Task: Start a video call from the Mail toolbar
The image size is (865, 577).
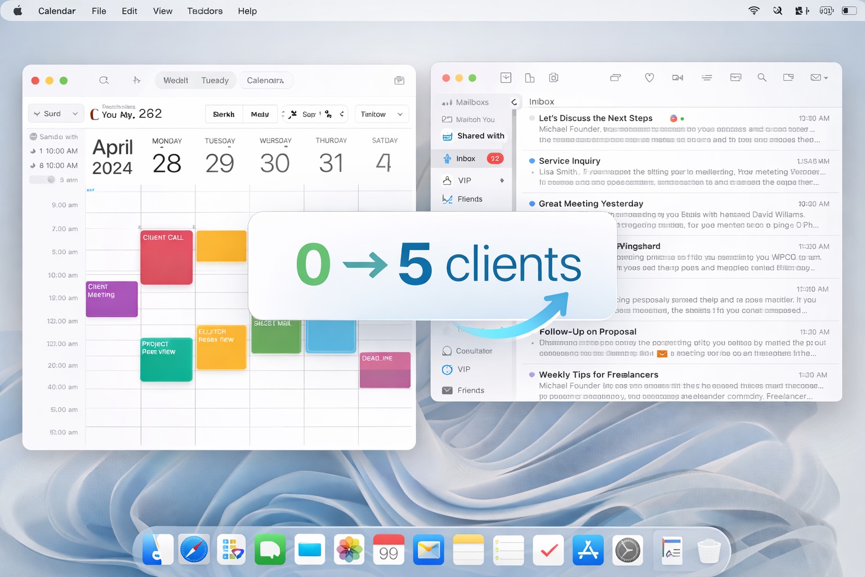Action: coord(677,78)
